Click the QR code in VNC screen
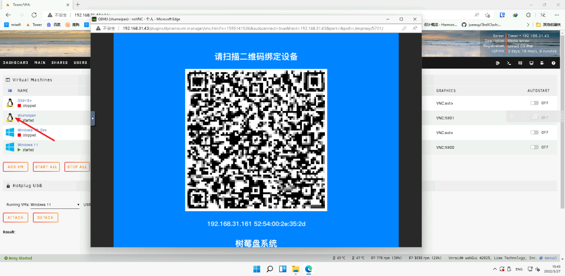The image size is (565, 276). pos(256,140)
